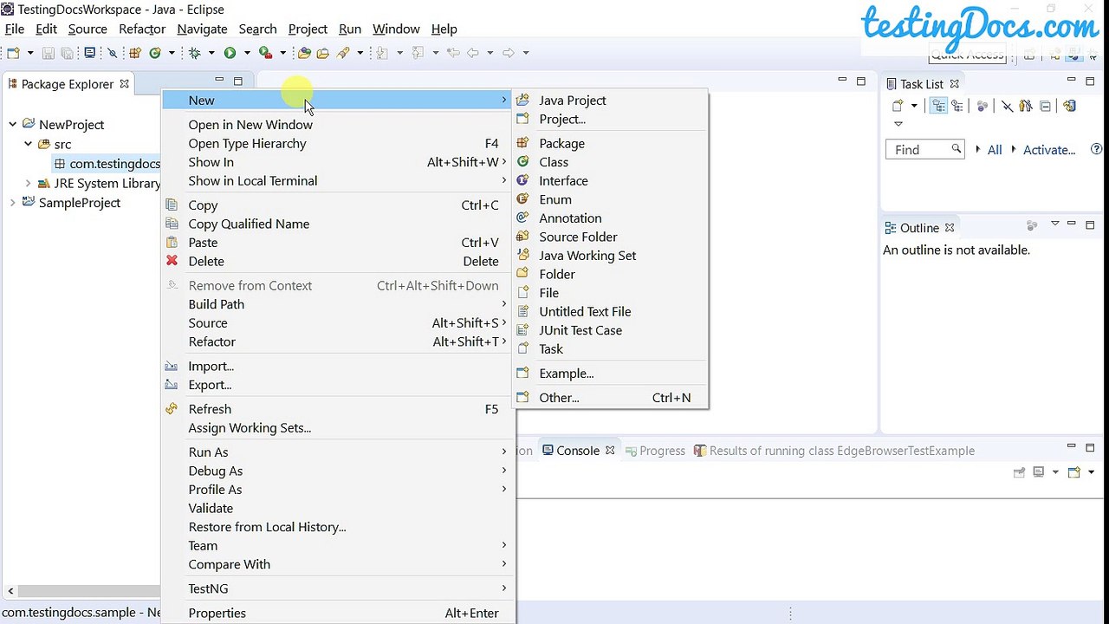1109x624 pixels.
Task: Toggle Categorized view in Task List
Action: point(938,106)
